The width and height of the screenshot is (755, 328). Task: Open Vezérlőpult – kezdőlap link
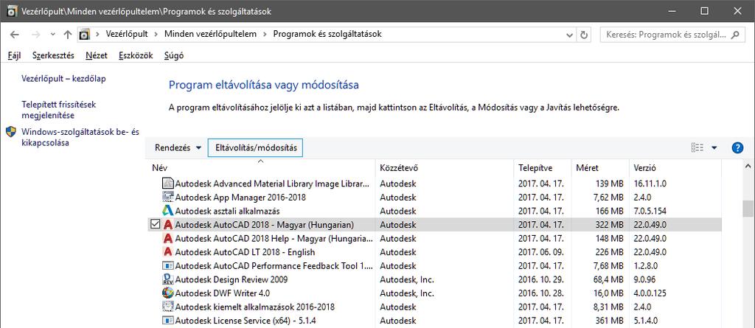63,79
